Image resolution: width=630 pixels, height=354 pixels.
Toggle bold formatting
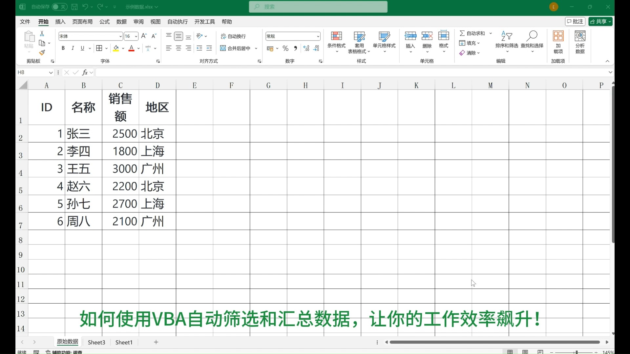click(63, 48)
